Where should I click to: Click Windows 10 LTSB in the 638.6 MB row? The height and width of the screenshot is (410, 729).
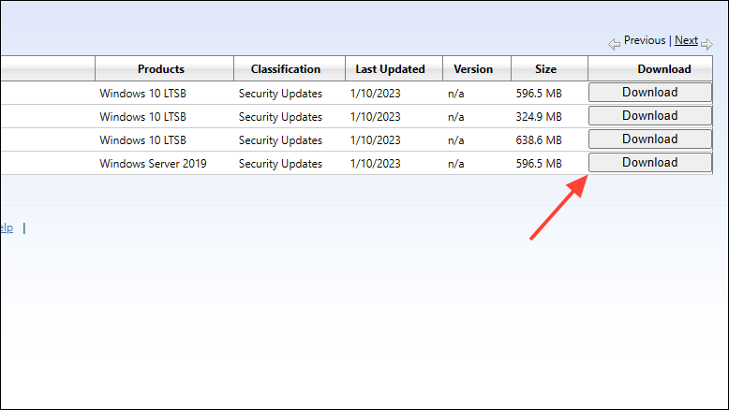coord(142,140)
